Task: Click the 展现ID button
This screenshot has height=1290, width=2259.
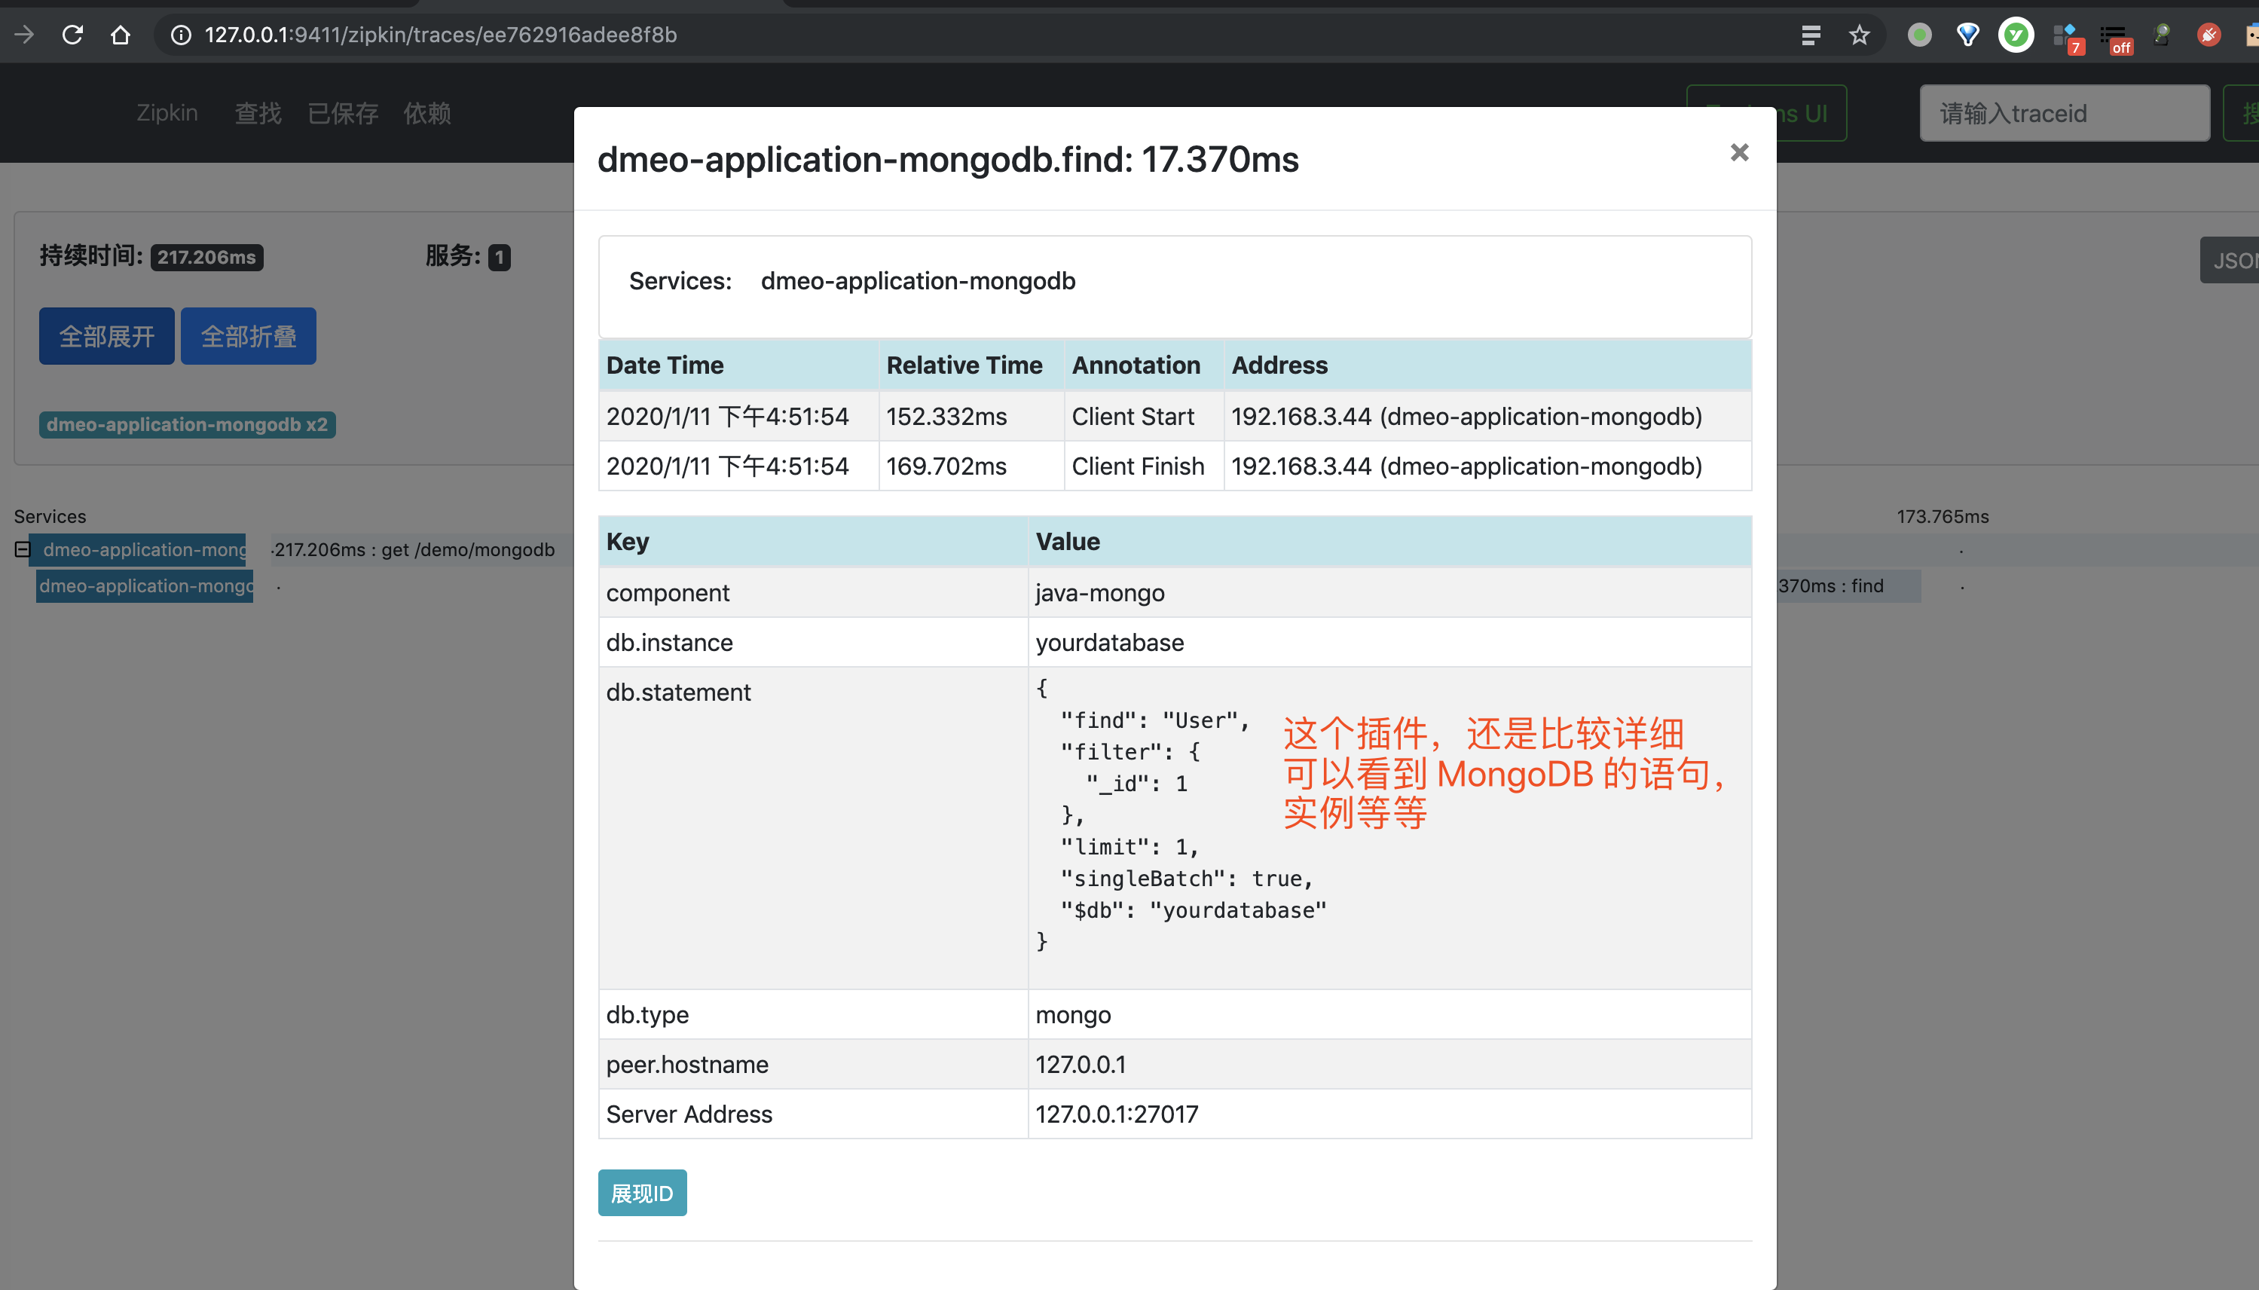Action: pyautogui.click(x=641, y=1193)
